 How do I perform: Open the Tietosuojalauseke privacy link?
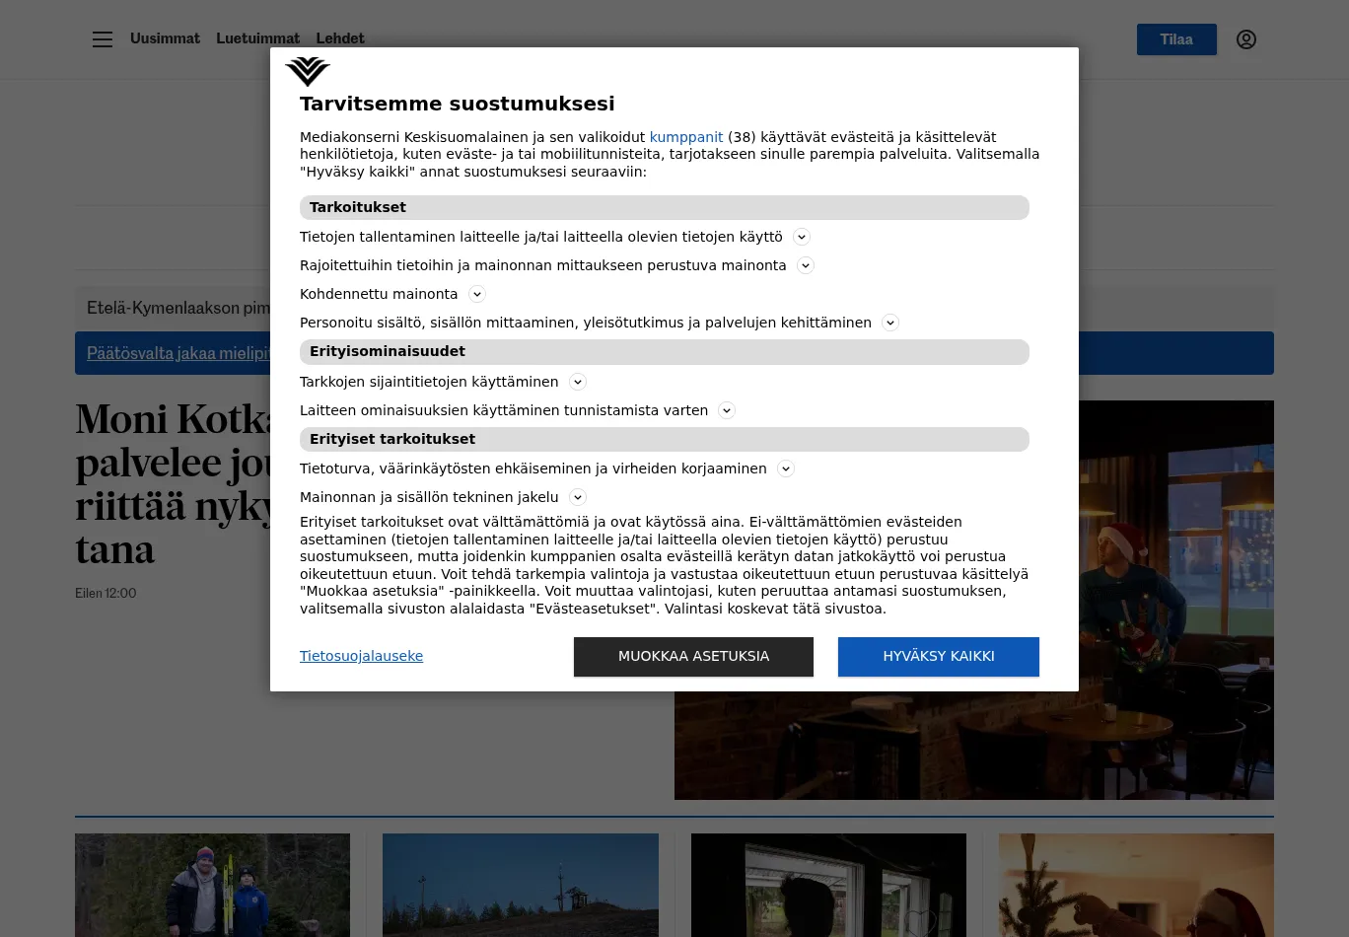click(361, 657)
